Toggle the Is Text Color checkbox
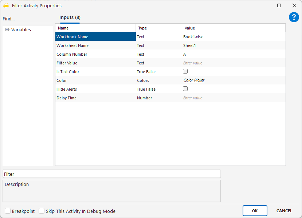Screen dimensions: 302x218 coord(185,71)
